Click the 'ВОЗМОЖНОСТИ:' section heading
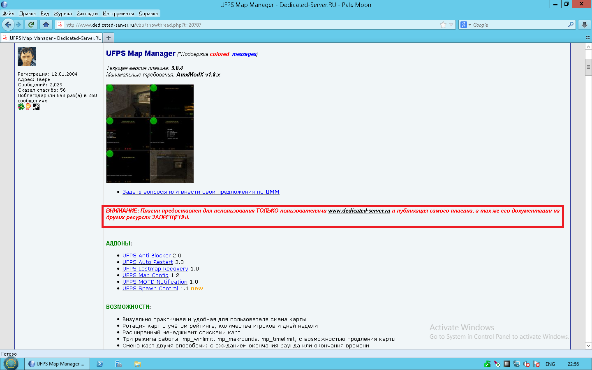 (128, 307)
